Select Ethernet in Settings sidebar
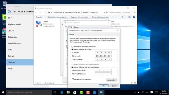 tap(20, 62)
